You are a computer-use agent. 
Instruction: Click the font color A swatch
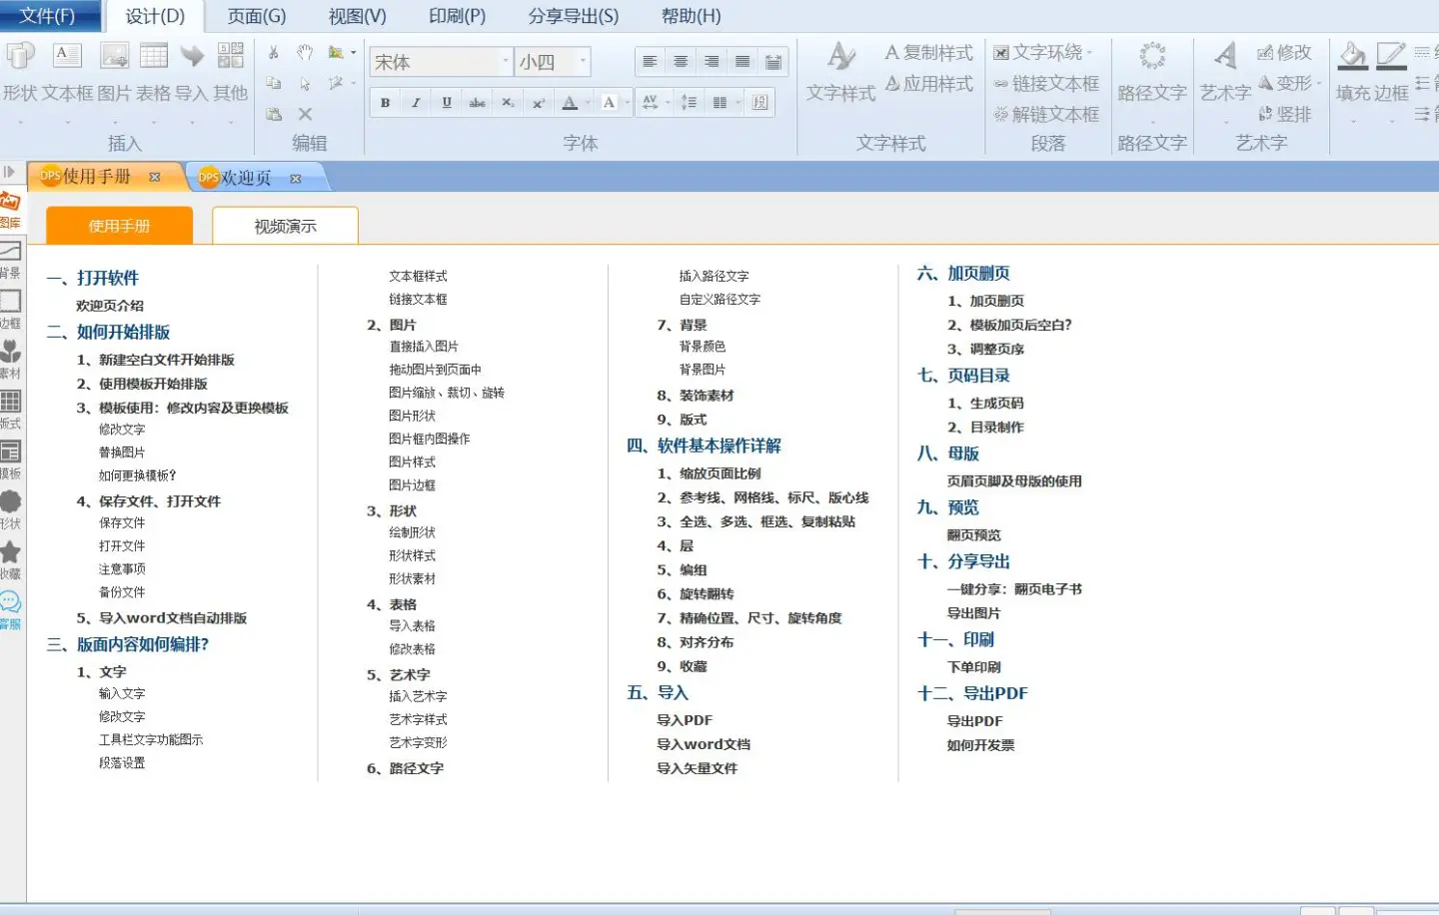570,102
